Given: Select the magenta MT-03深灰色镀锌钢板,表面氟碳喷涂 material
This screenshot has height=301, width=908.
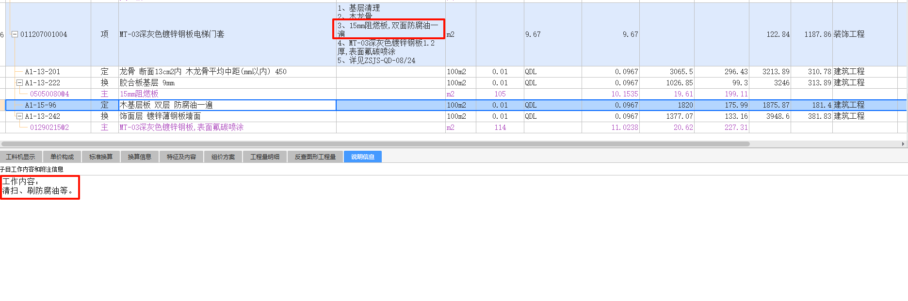Looking at the screenshot, I should 182,127.
